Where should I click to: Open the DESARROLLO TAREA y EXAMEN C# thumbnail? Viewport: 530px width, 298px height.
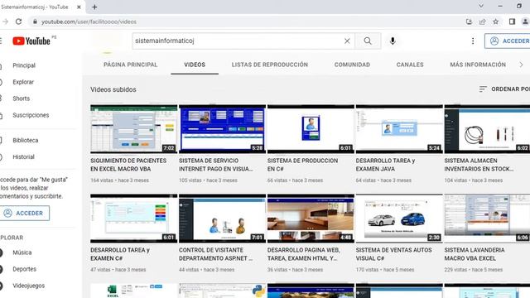[134, 219]
